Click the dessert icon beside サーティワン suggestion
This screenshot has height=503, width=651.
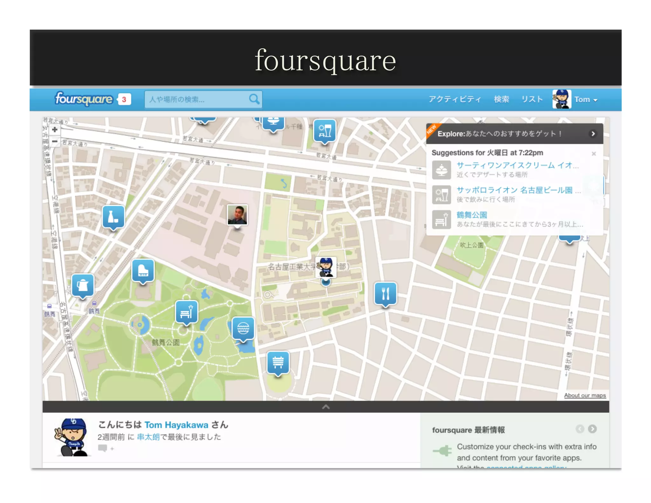442,170
